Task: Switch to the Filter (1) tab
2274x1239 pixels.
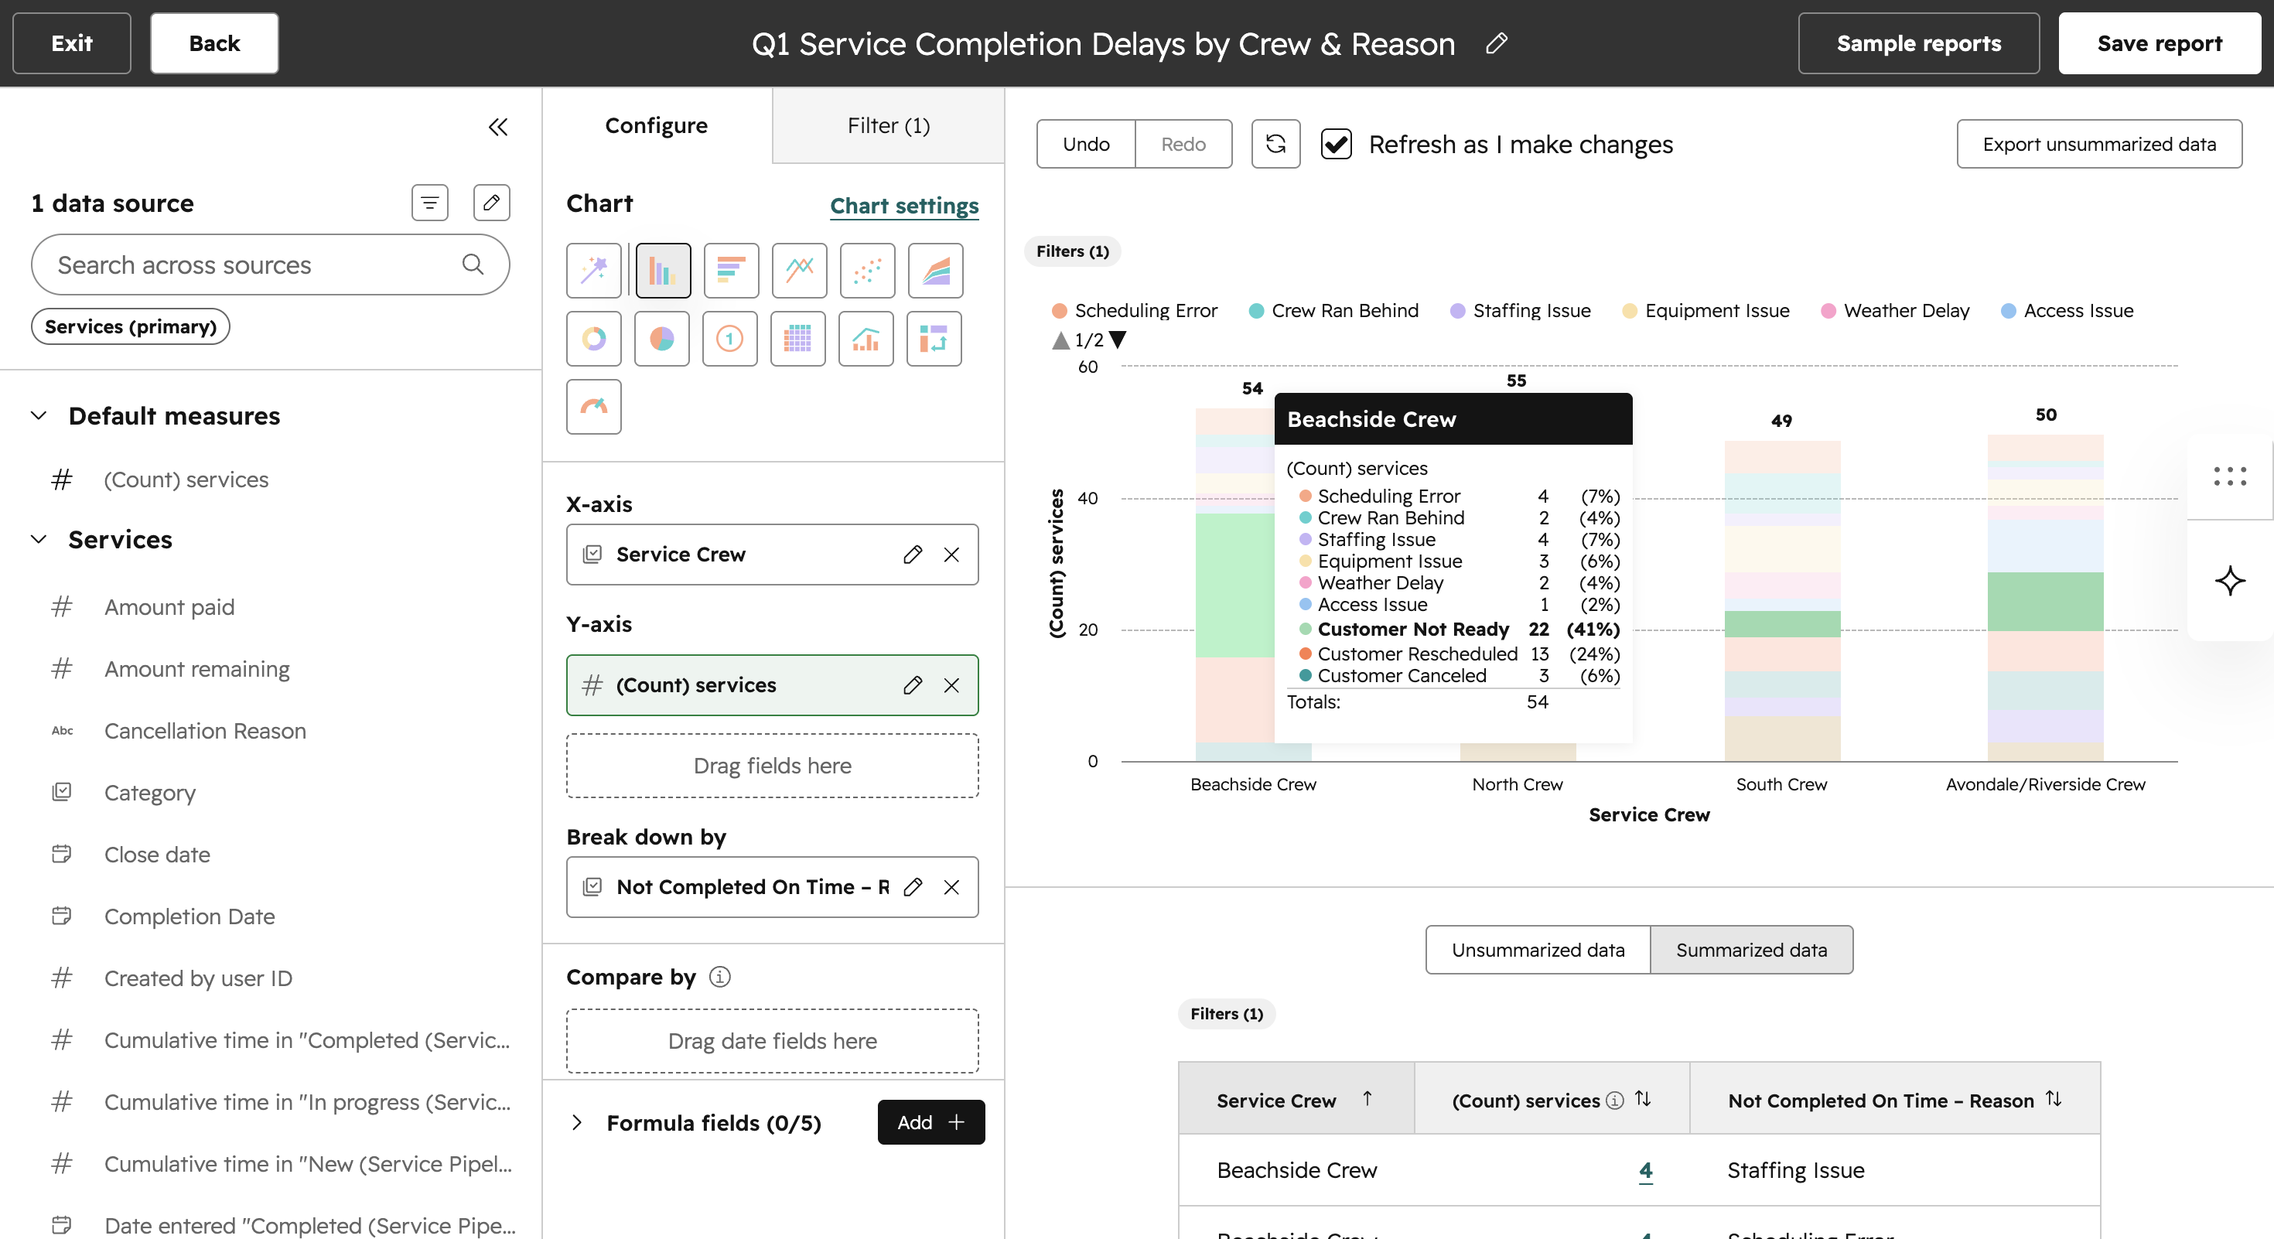Action: 889,125
